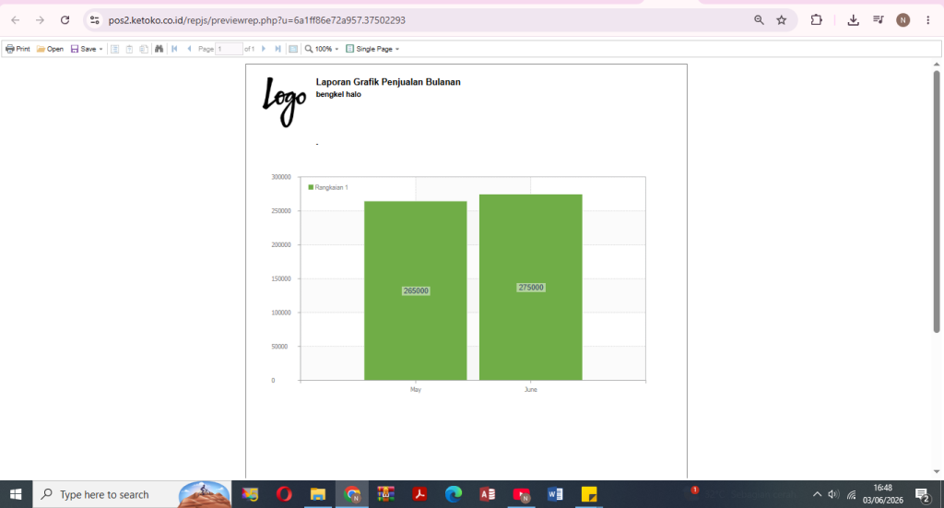The height and width of the screenshot is (508, 944).
Task: Switch to Chrome in the taskbar
Action: click(x=352, y=494)
